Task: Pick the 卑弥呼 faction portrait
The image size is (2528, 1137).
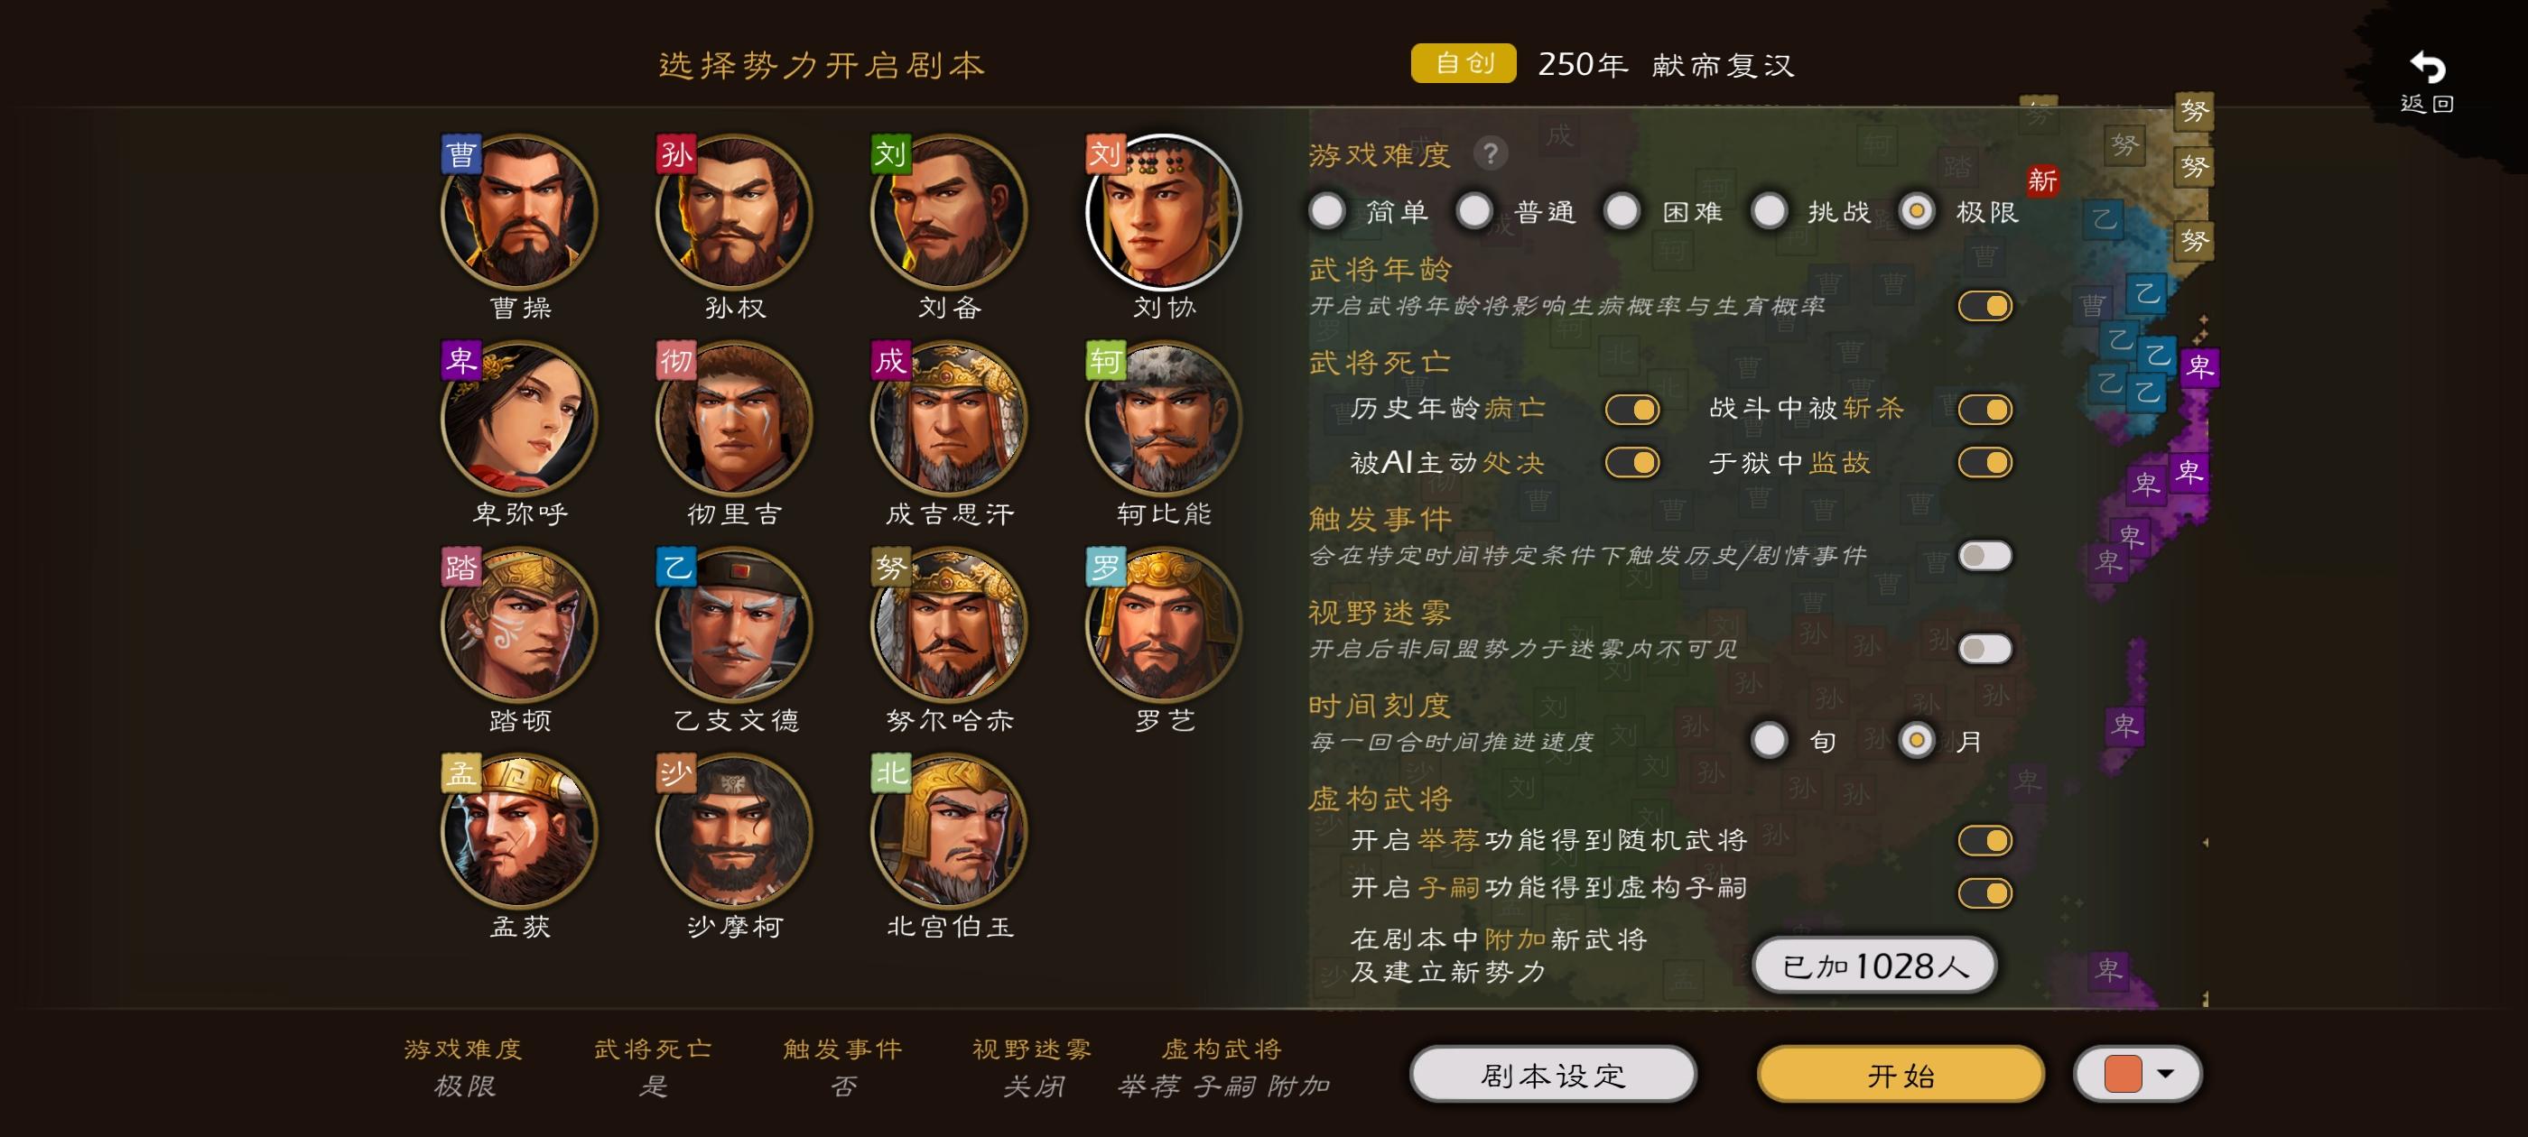Action: point(519,419)
